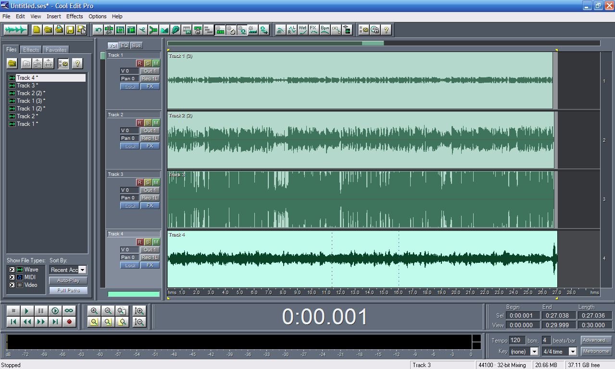Open the Options menu

98,16
